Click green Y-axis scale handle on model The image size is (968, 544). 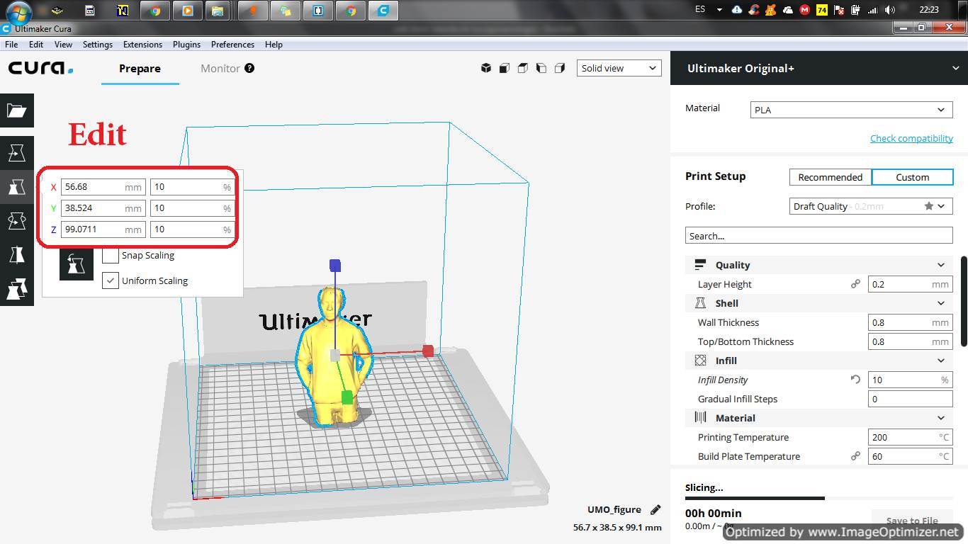347,398
